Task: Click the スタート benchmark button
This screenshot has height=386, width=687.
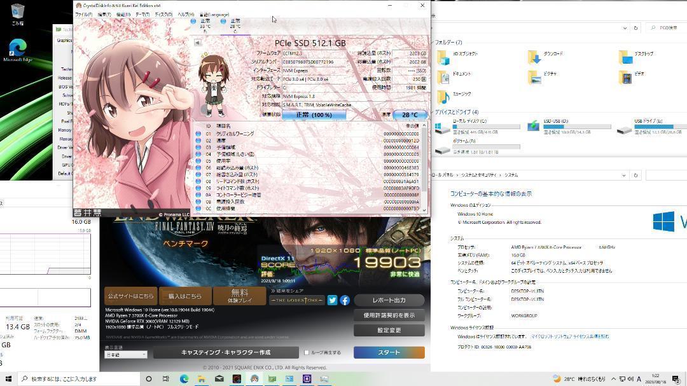Action: pyautogui.click(x=389, y=352)
